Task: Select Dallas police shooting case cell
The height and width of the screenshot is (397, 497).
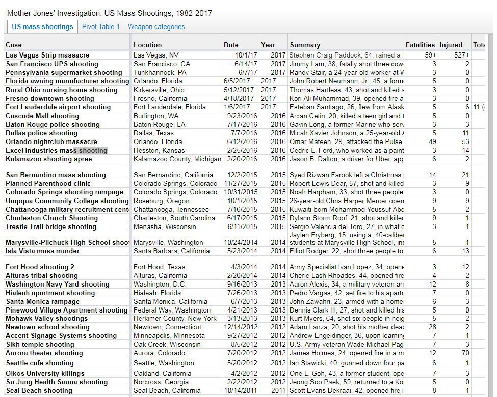Action: point(67,133)
